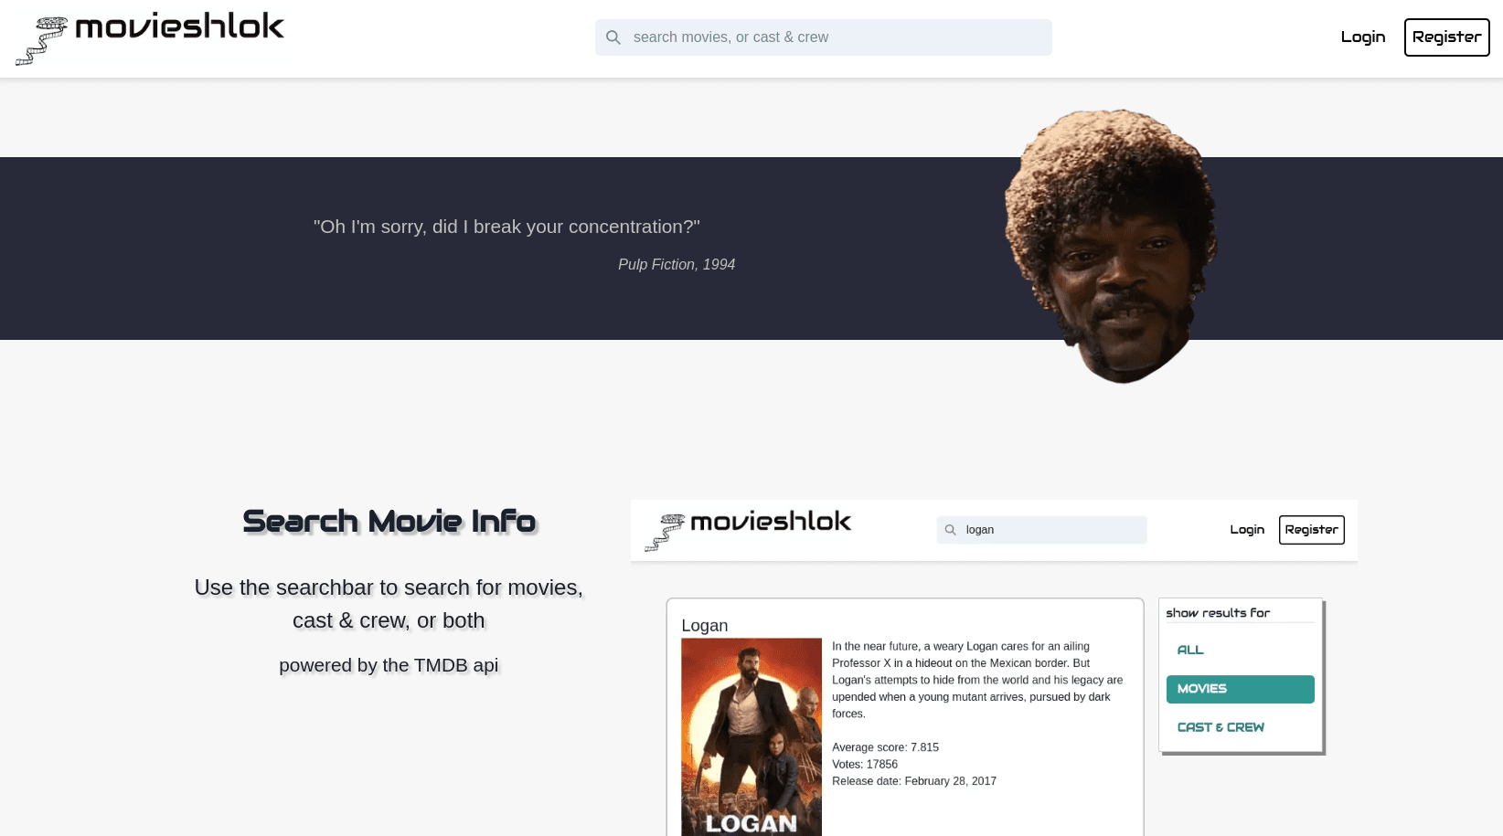Click the Logan title in result card
The height and width of the screenshot is (836, 1503).
point(705,626)
